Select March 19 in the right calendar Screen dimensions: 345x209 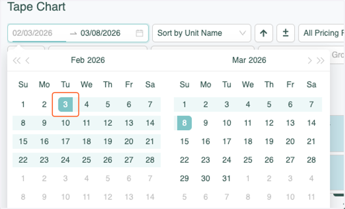[269, 141]
